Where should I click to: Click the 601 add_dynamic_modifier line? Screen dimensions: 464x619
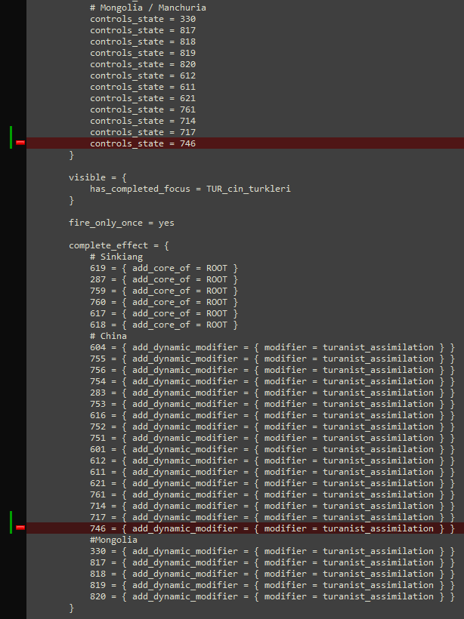point(272,449)
